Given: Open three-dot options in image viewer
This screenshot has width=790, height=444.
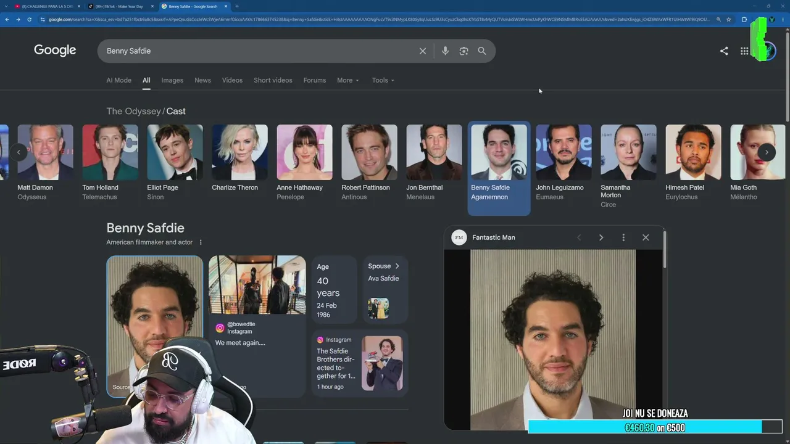Looking at the screenshot, I should [x=623, y=237].
